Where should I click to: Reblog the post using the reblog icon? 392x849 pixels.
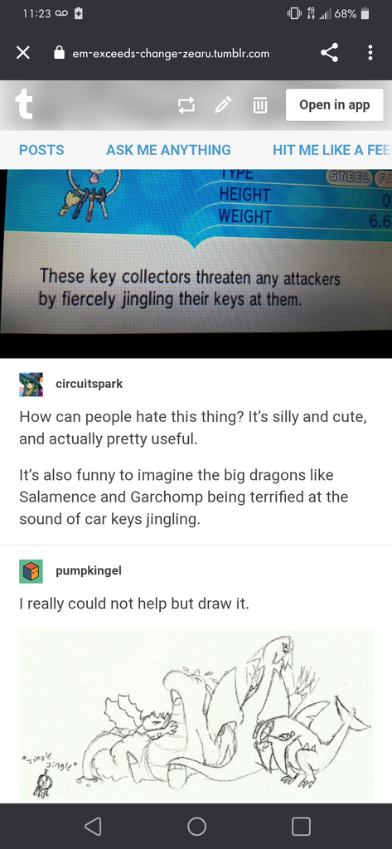pos(186,105)
